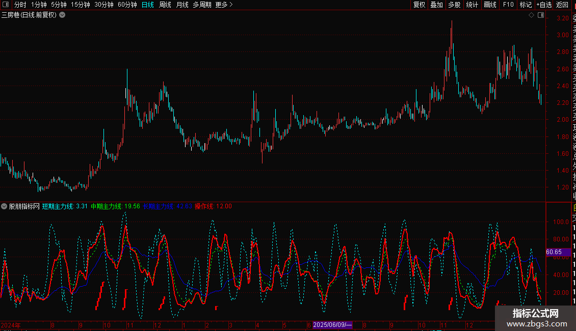Switch to 周线 weekly chart

point(165,5)
